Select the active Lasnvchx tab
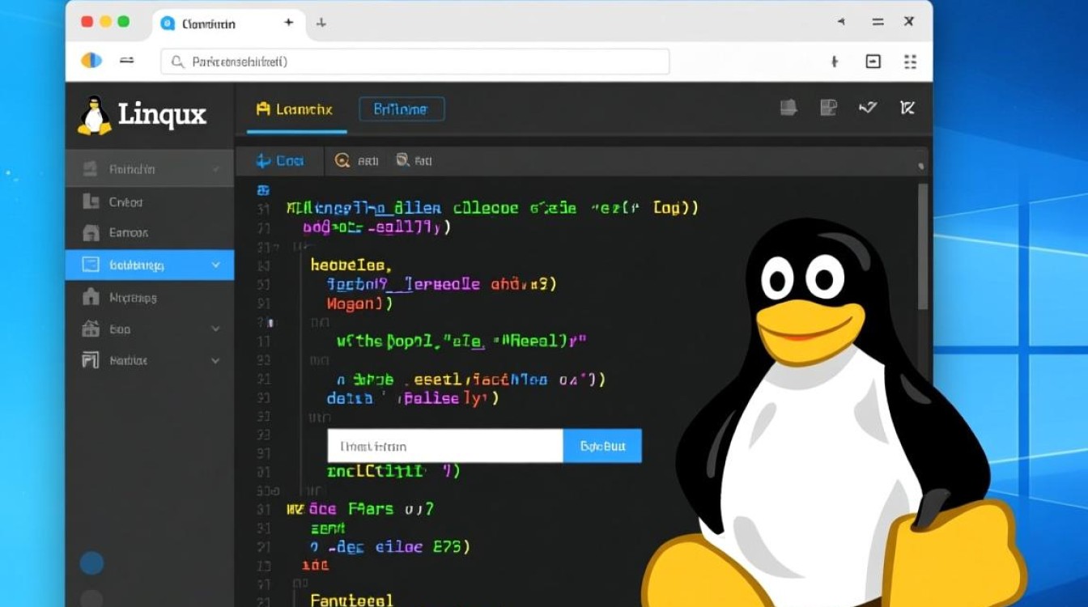 (x=294, y=108)
